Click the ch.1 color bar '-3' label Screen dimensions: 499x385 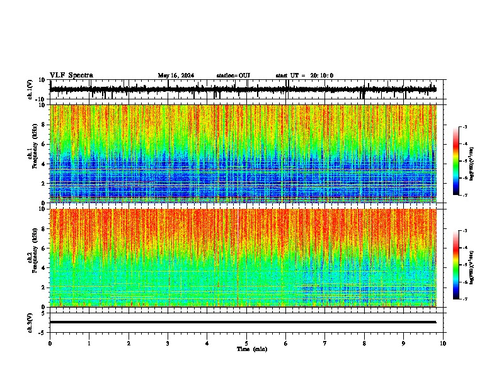[464, 127]
